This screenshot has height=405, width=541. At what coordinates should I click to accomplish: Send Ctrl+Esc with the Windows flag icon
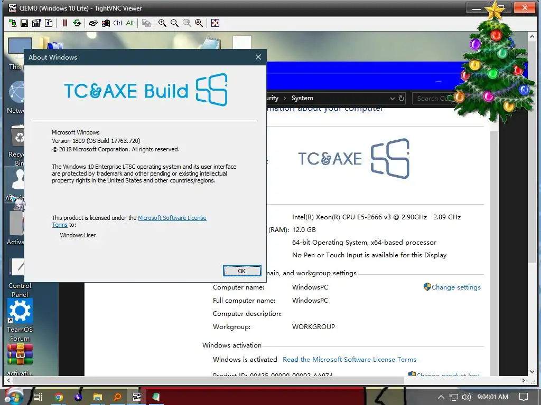(x=106, y=23)
